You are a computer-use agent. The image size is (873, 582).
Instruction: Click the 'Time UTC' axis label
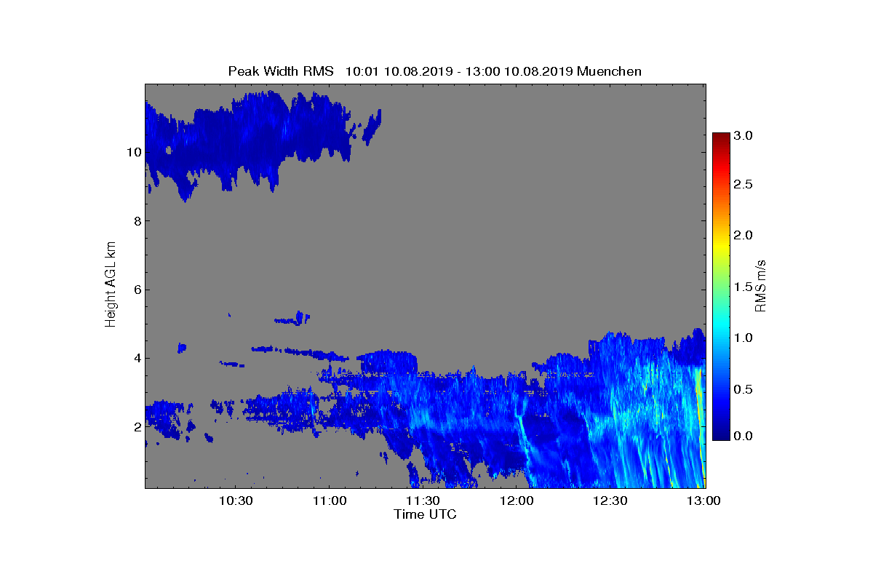tap(425, 514)
